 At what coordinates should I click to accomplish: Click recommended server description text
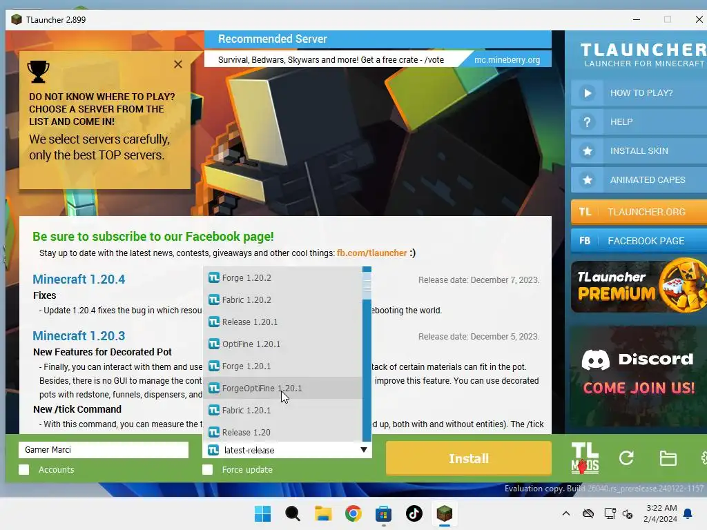tap(331, 60)
